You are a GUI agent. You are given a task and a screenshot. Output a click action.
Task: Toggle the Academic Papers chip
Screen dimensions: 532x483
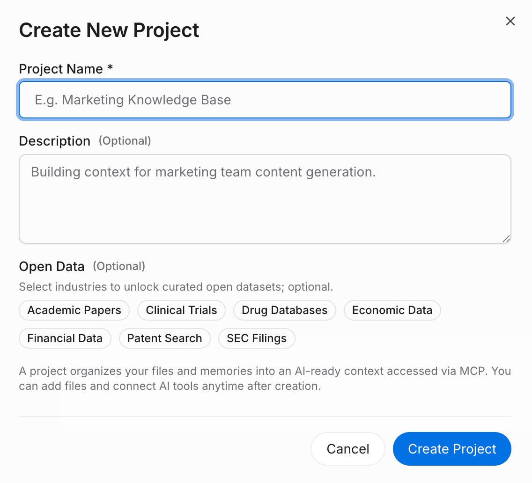[74, 310]
